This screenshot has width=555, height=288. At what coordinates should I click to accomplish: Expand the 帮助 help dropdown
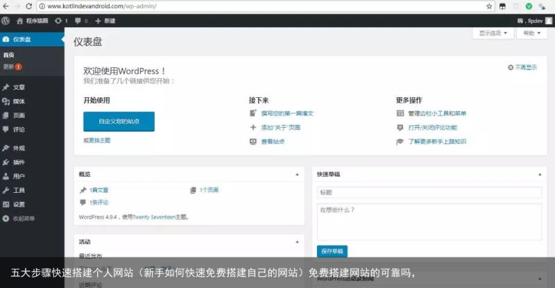point(532,33)
